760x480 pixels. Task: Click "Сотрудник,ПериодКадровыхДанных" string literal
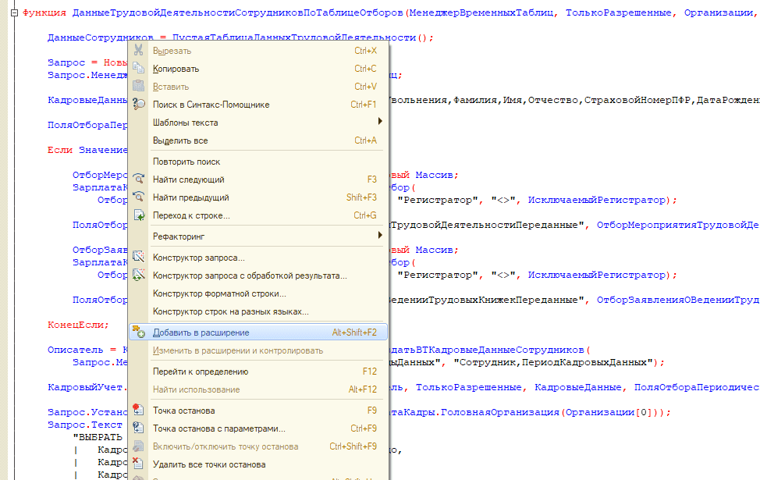point(553,362)
